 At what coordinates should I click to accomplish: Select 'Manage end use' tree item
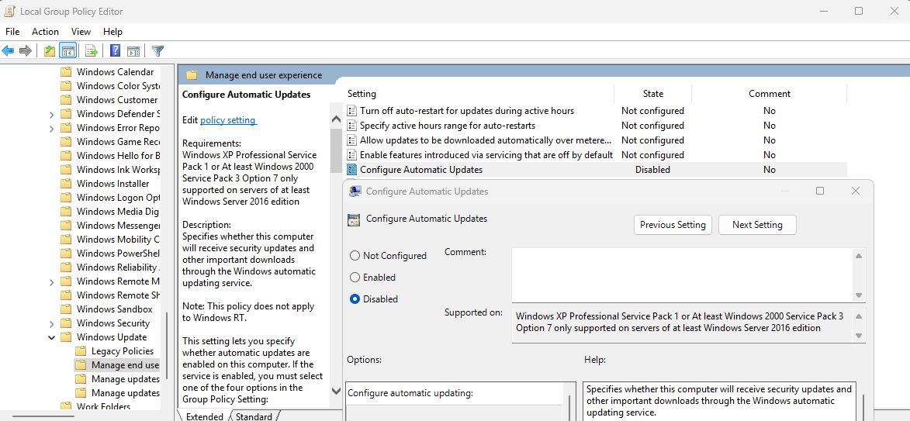pyautogui.click(x=125, y=364)
